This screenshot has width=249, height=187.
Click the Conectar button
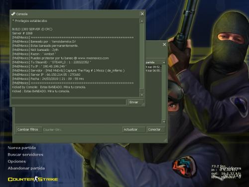coord(156,129)
